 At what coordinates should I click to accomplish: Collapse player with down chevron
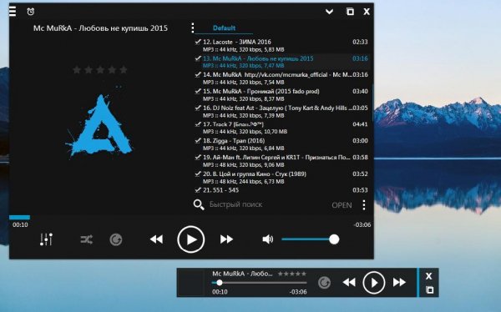[329, 12]
